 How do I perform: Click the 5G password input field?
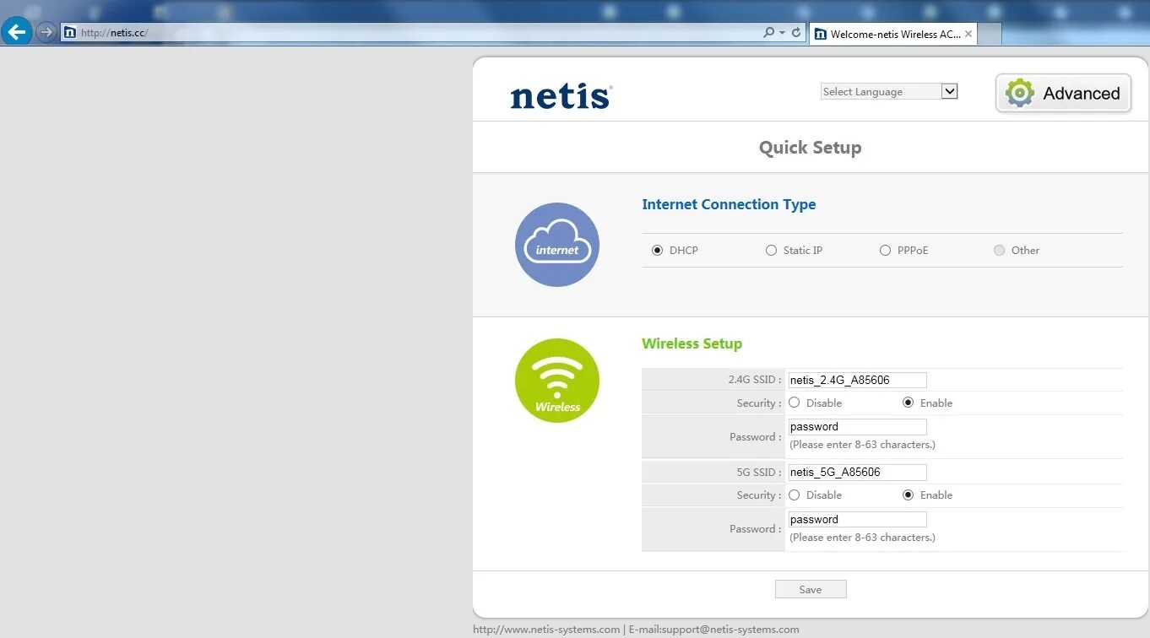[x=857, y=519]
